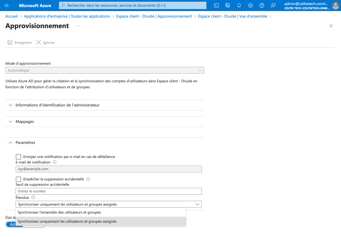The image size is (341, 237).
Task: Focus the Azure resource search box
Action: (x=133, y=5)
